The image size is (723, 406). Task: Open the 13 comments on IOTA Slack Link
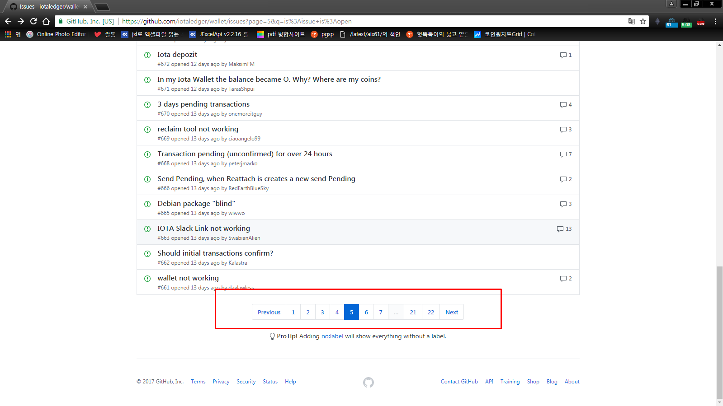click(x=564, y=229)
